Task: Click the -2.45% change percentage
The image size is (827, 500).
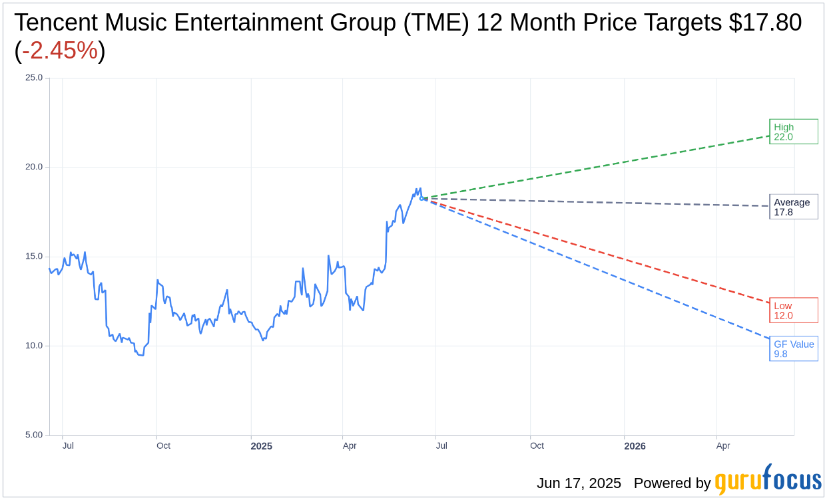Action: point(60,51)
